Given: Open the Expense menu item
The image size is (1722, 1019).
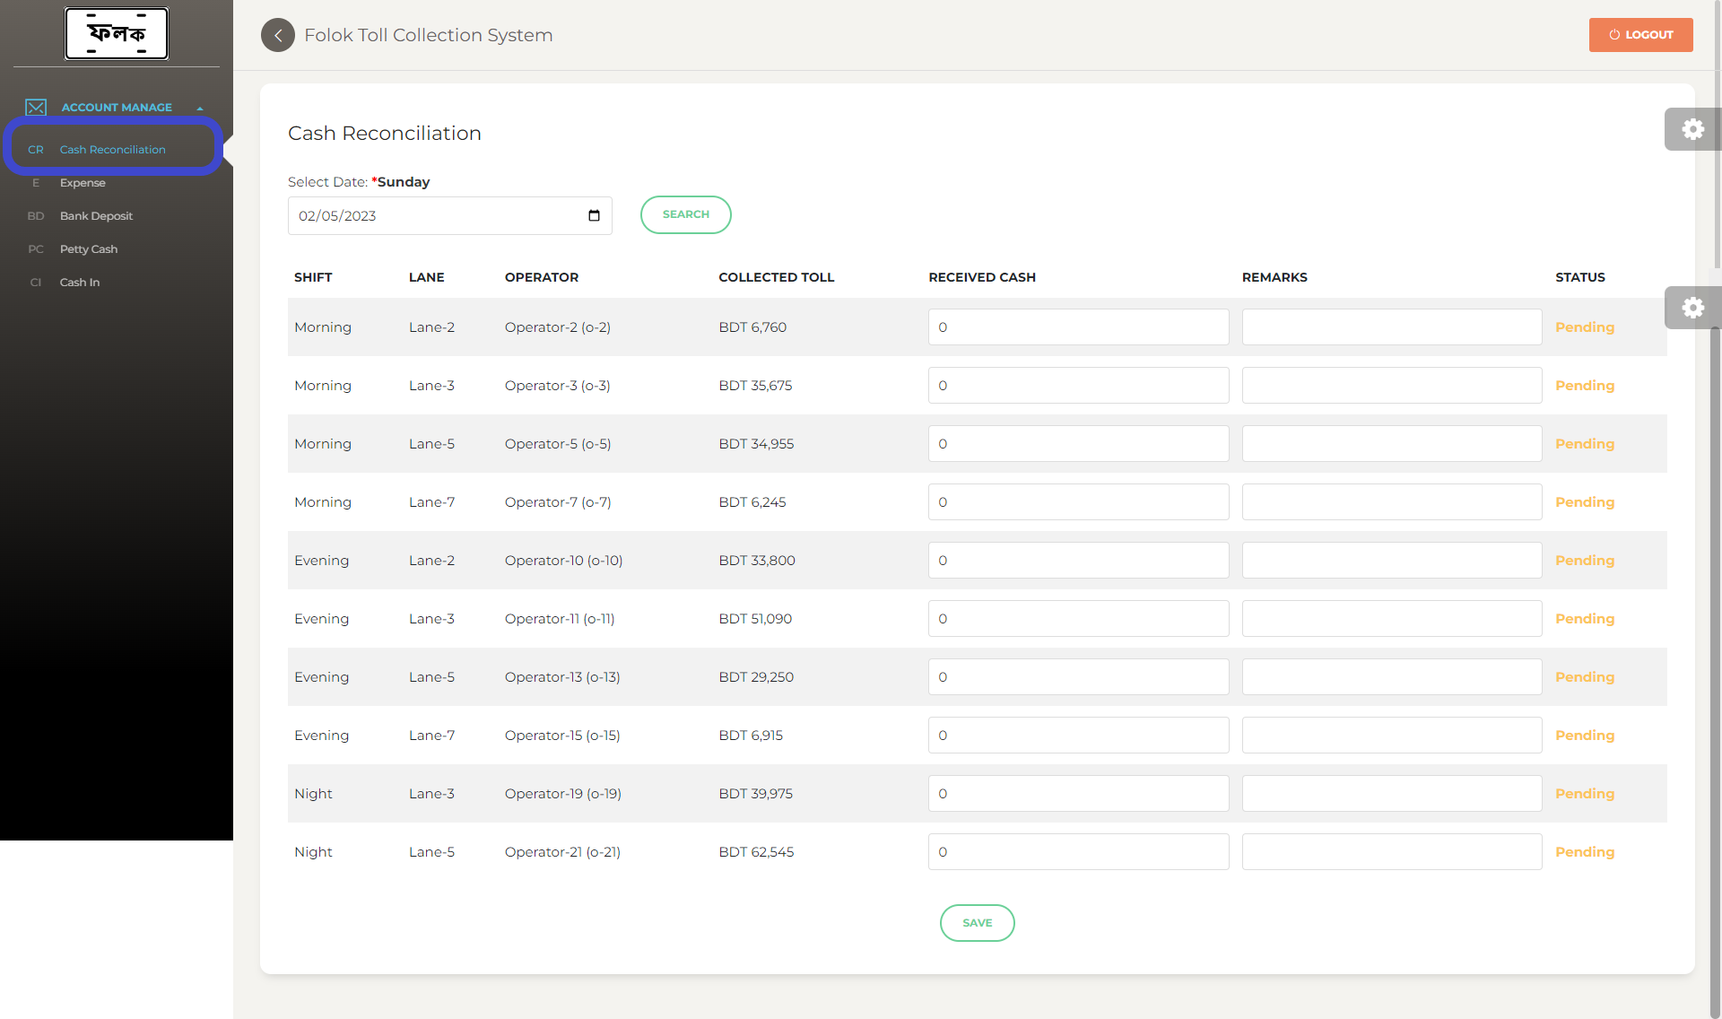Looking at the screenshot, I should click(x=83, y=183).
